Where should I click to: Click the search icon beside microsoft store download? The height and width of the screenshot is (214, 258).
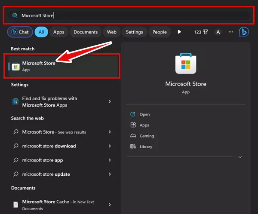16,146
